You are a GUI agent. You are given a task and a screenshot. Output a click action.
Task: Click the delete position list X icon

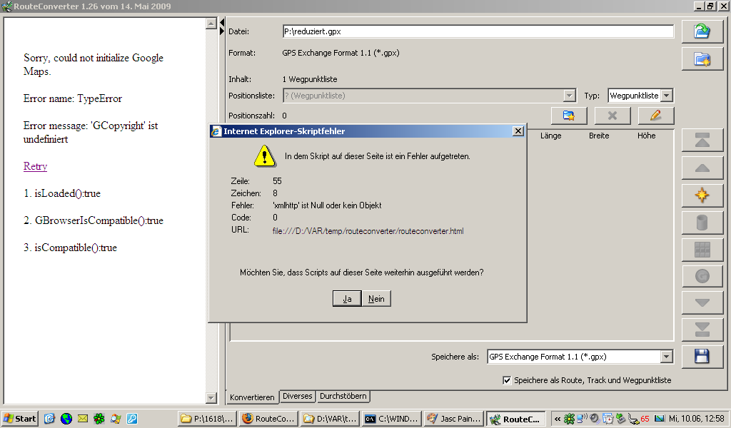tap(612, 116)
